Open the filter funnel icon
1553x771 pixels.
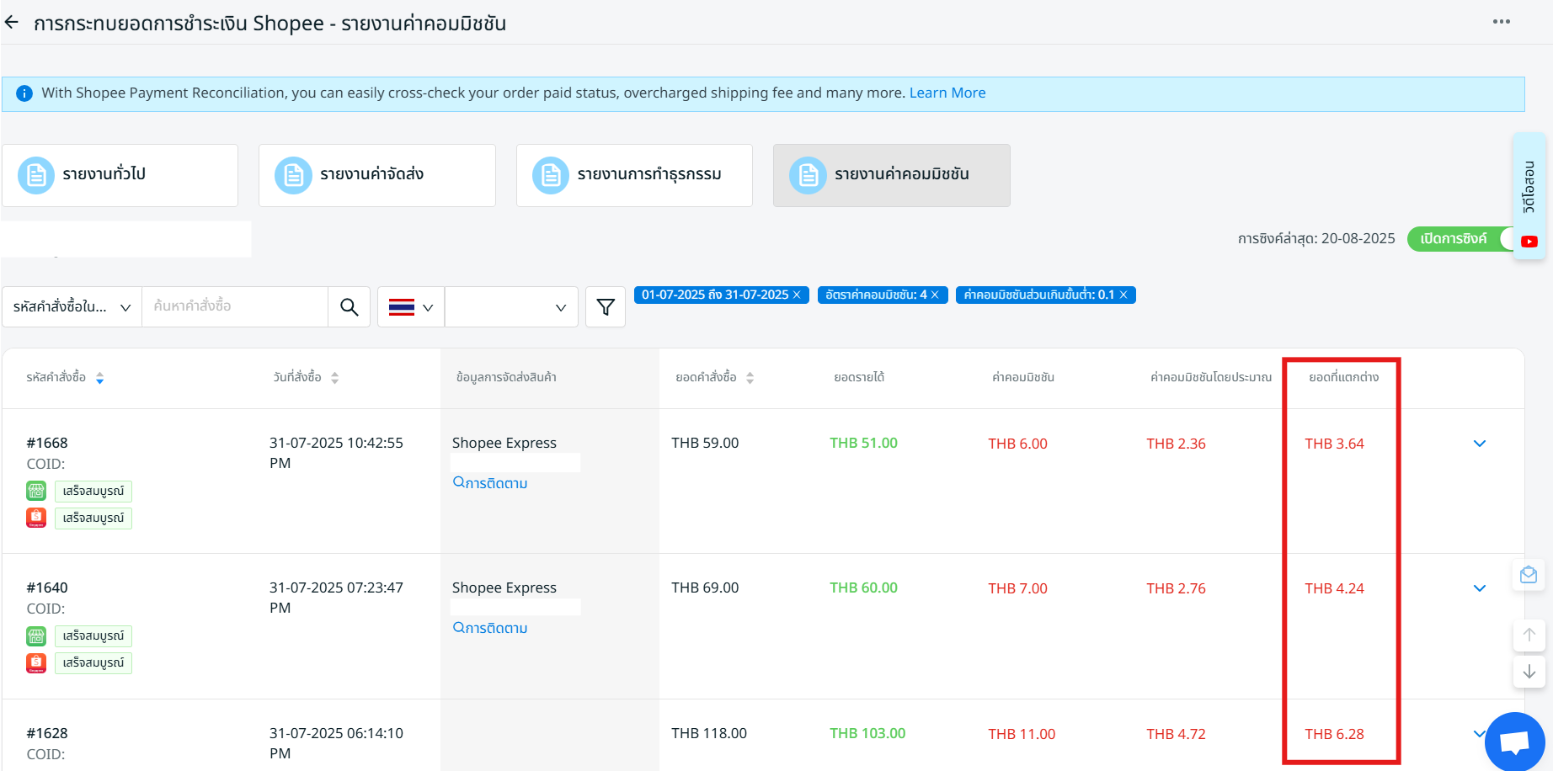[605, 307]
